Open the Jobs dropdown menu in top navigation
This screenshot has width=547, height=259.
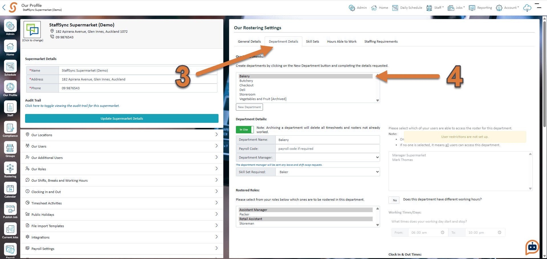(x=456, y=8)
